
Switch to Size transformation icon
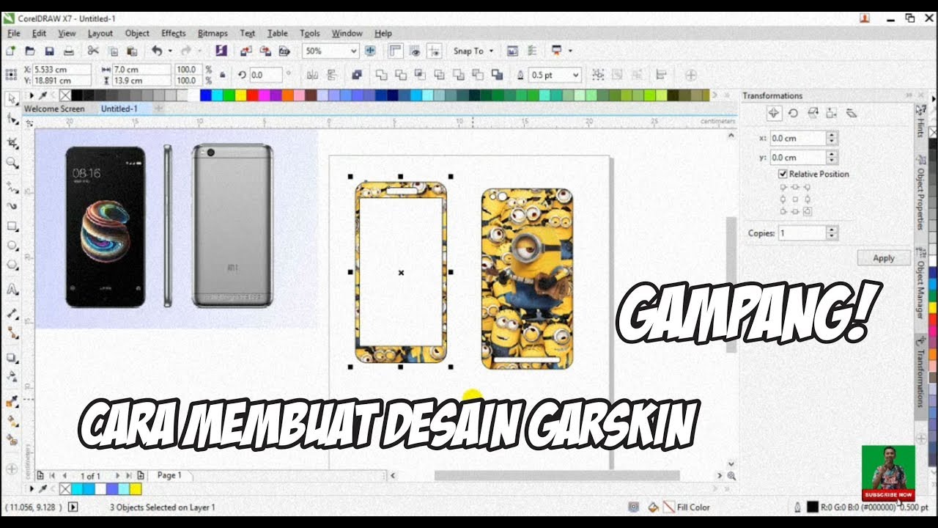(x=832, y=113)
